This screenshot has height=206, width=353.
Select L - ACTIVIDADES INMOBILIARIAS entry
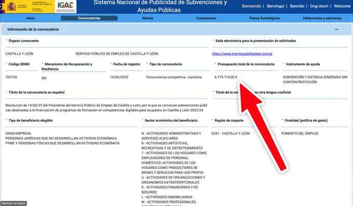point(167,197)
